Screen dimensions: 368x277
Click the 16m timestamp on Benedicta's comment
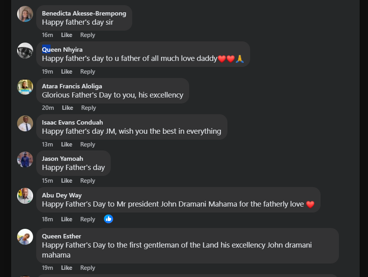point(47,35)
